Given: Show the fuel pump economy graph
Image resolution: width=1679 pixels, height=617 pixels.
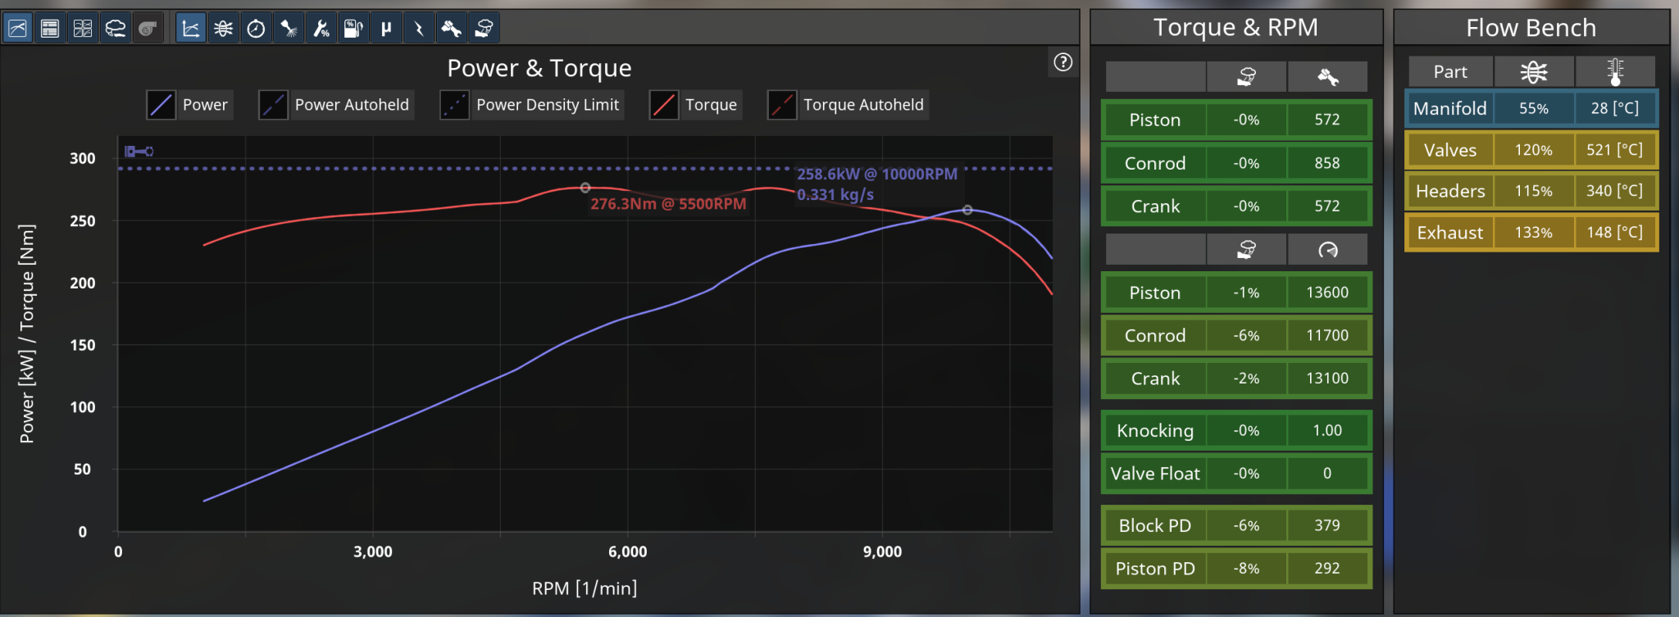Looking at the screenshot, I should click(353, 29).
